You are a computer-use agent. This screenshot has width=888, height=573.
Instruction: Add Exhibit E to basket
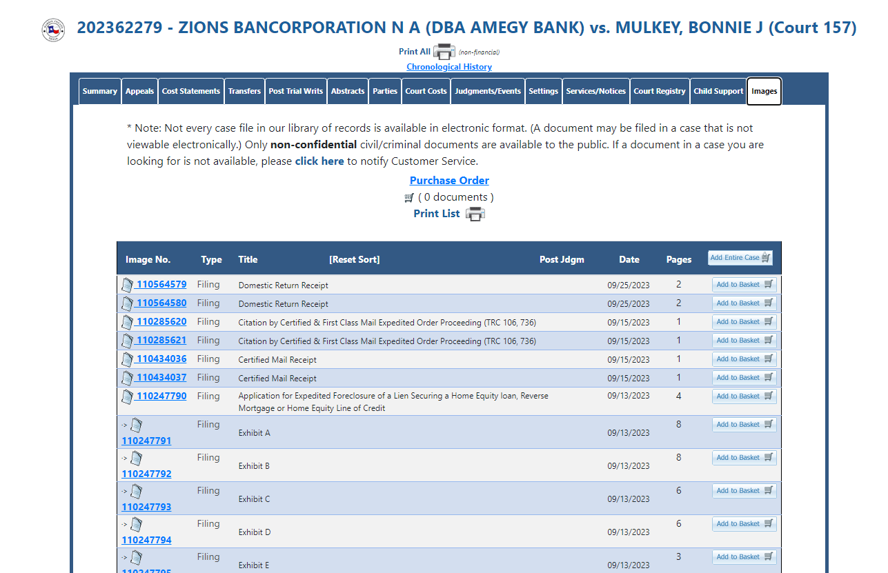pos(744,556)
